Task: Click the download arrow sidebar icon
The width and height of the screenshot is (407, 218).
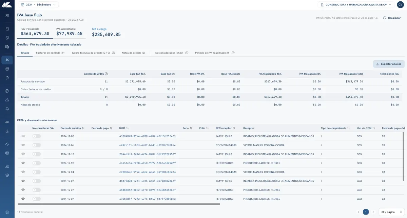Action: (x=7, y=131)
